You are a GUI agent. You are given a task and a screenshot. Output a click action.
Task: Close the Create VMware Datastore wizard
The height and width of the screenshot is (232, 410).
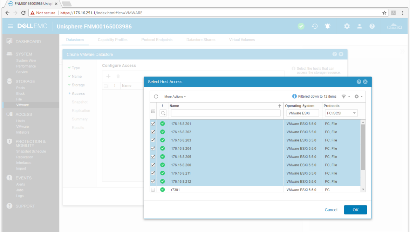click(341, 54)
